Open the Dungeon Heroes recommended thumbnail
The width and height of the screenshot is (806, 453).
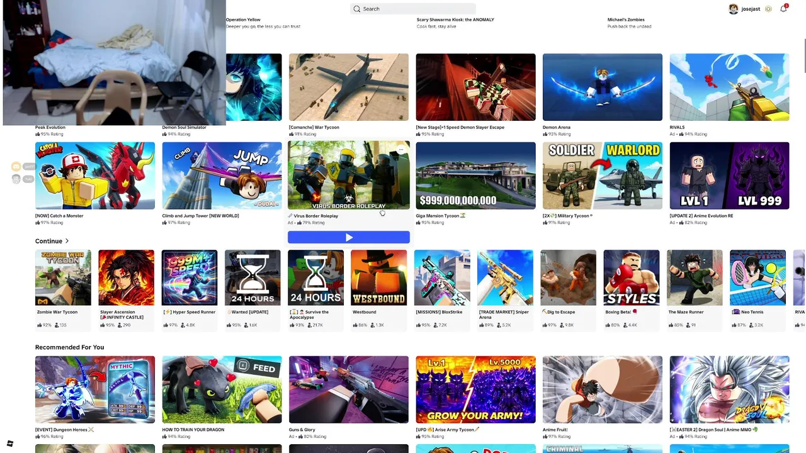(x=95, y=389)
